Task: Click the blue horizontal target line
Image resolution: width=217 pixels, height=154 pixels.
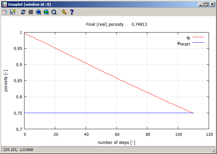Action: click(100, 113)
